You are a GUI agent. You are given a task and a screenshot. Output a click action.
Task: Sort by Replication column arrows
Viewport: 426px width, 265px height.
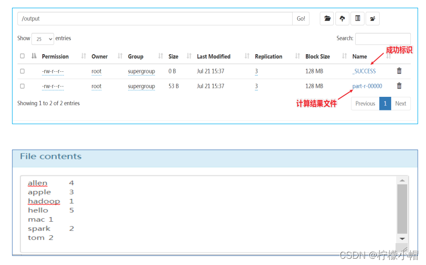(x=297, y=56)
